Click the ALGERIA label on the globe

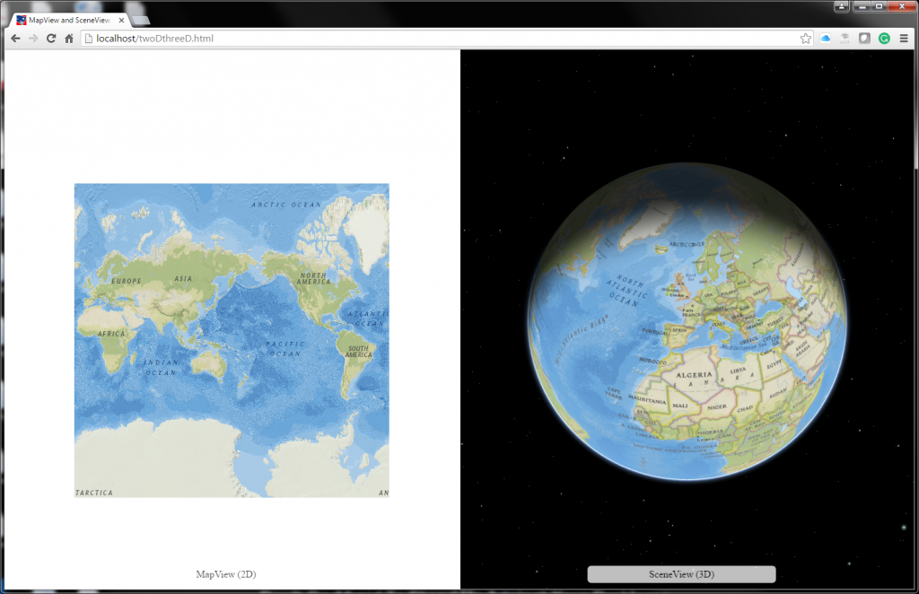pos(694,375)
